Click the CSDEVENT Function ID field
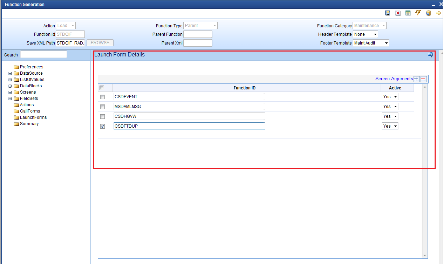 tap(189, 97)
